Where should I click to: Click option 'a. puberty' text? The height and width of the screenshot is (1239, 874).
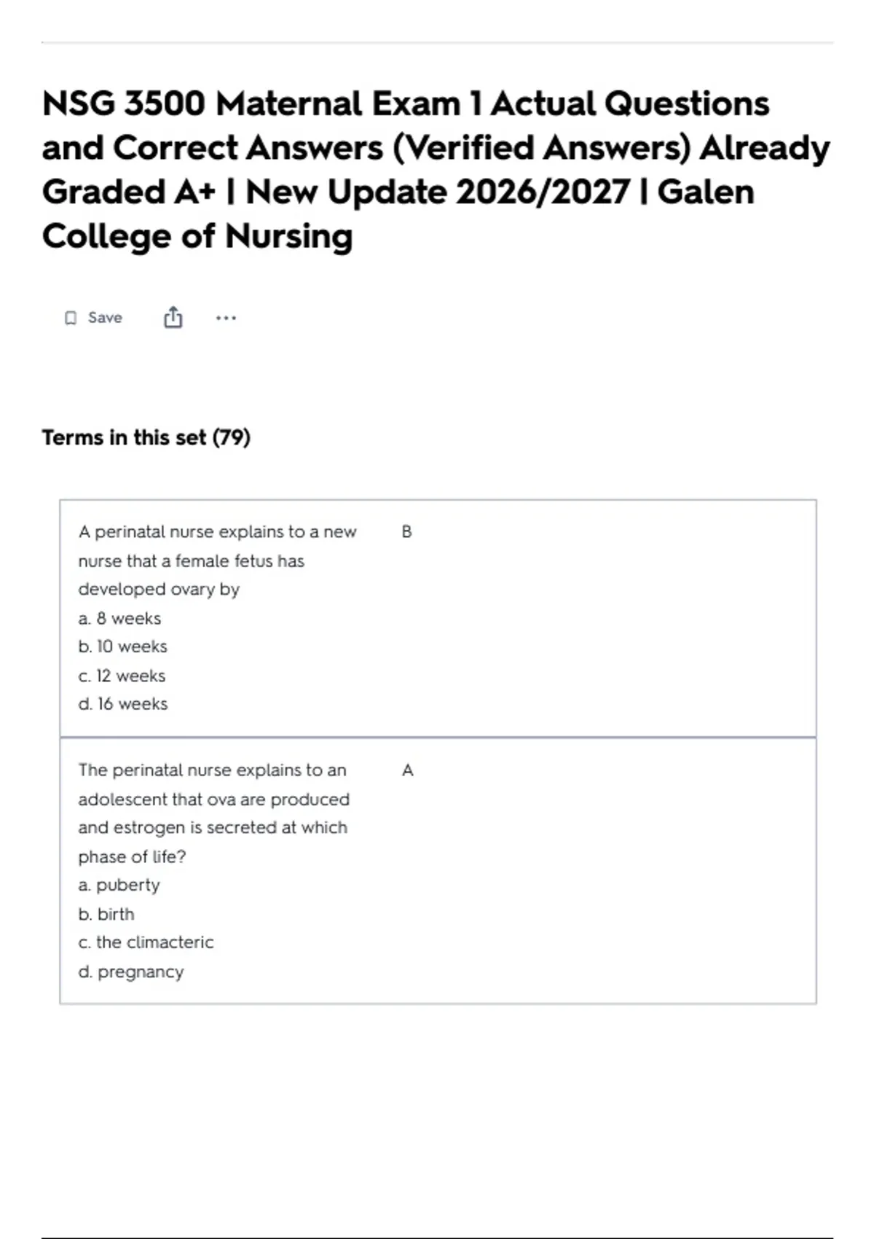(119, 886)
